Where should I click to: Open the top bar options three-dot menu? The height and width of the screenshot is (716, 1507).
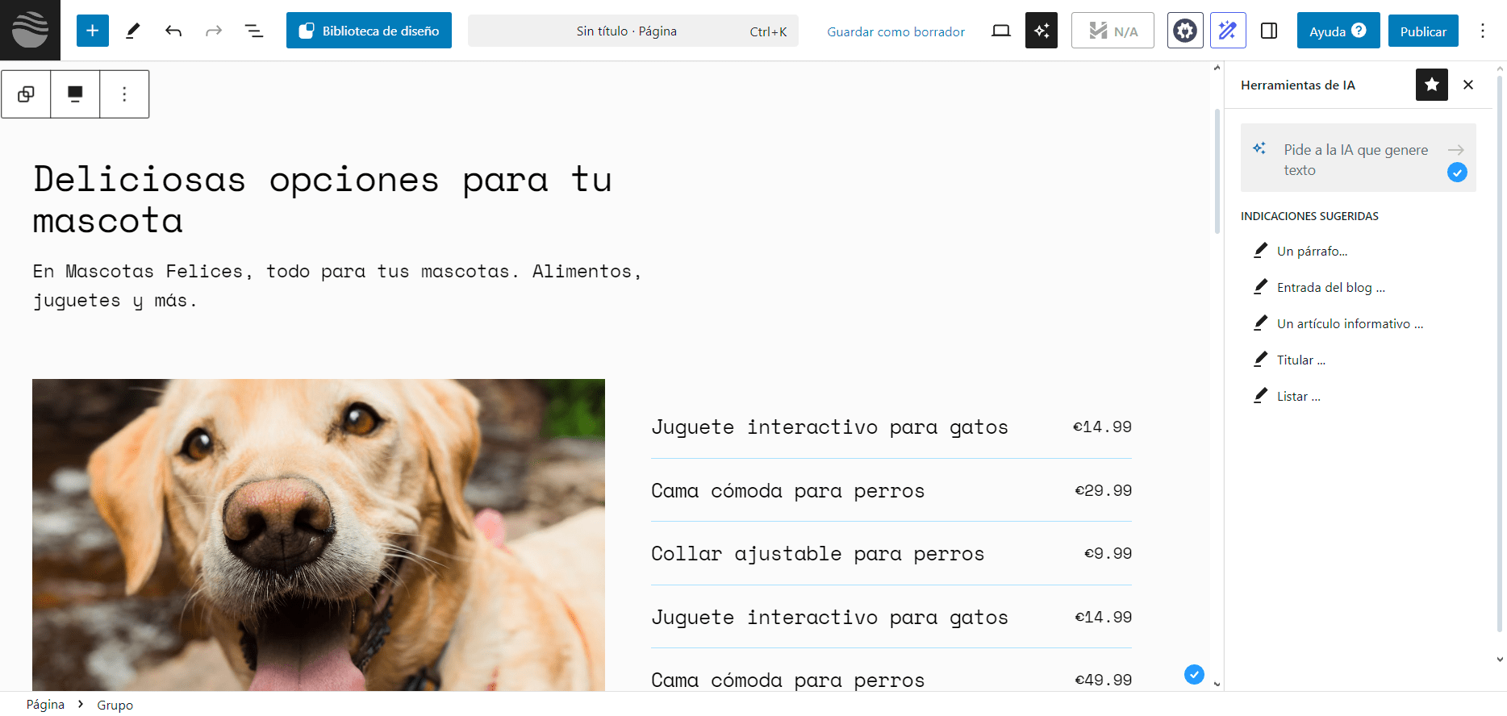tap(1483, 31)
